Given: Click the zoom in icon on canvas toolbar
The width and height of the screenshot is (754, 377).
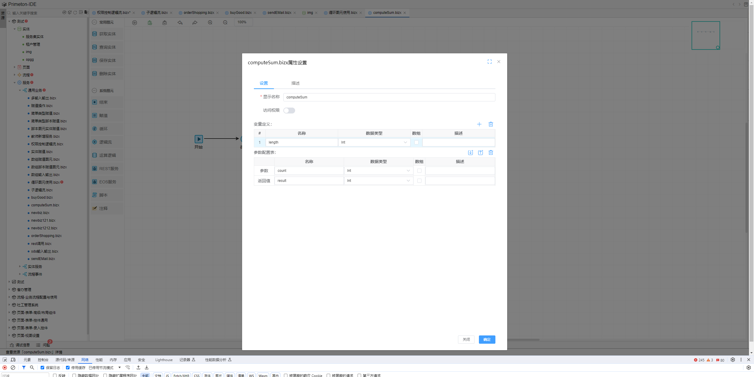Looking at the screenshot, I should pyautogui.click(x=210, y=22).
